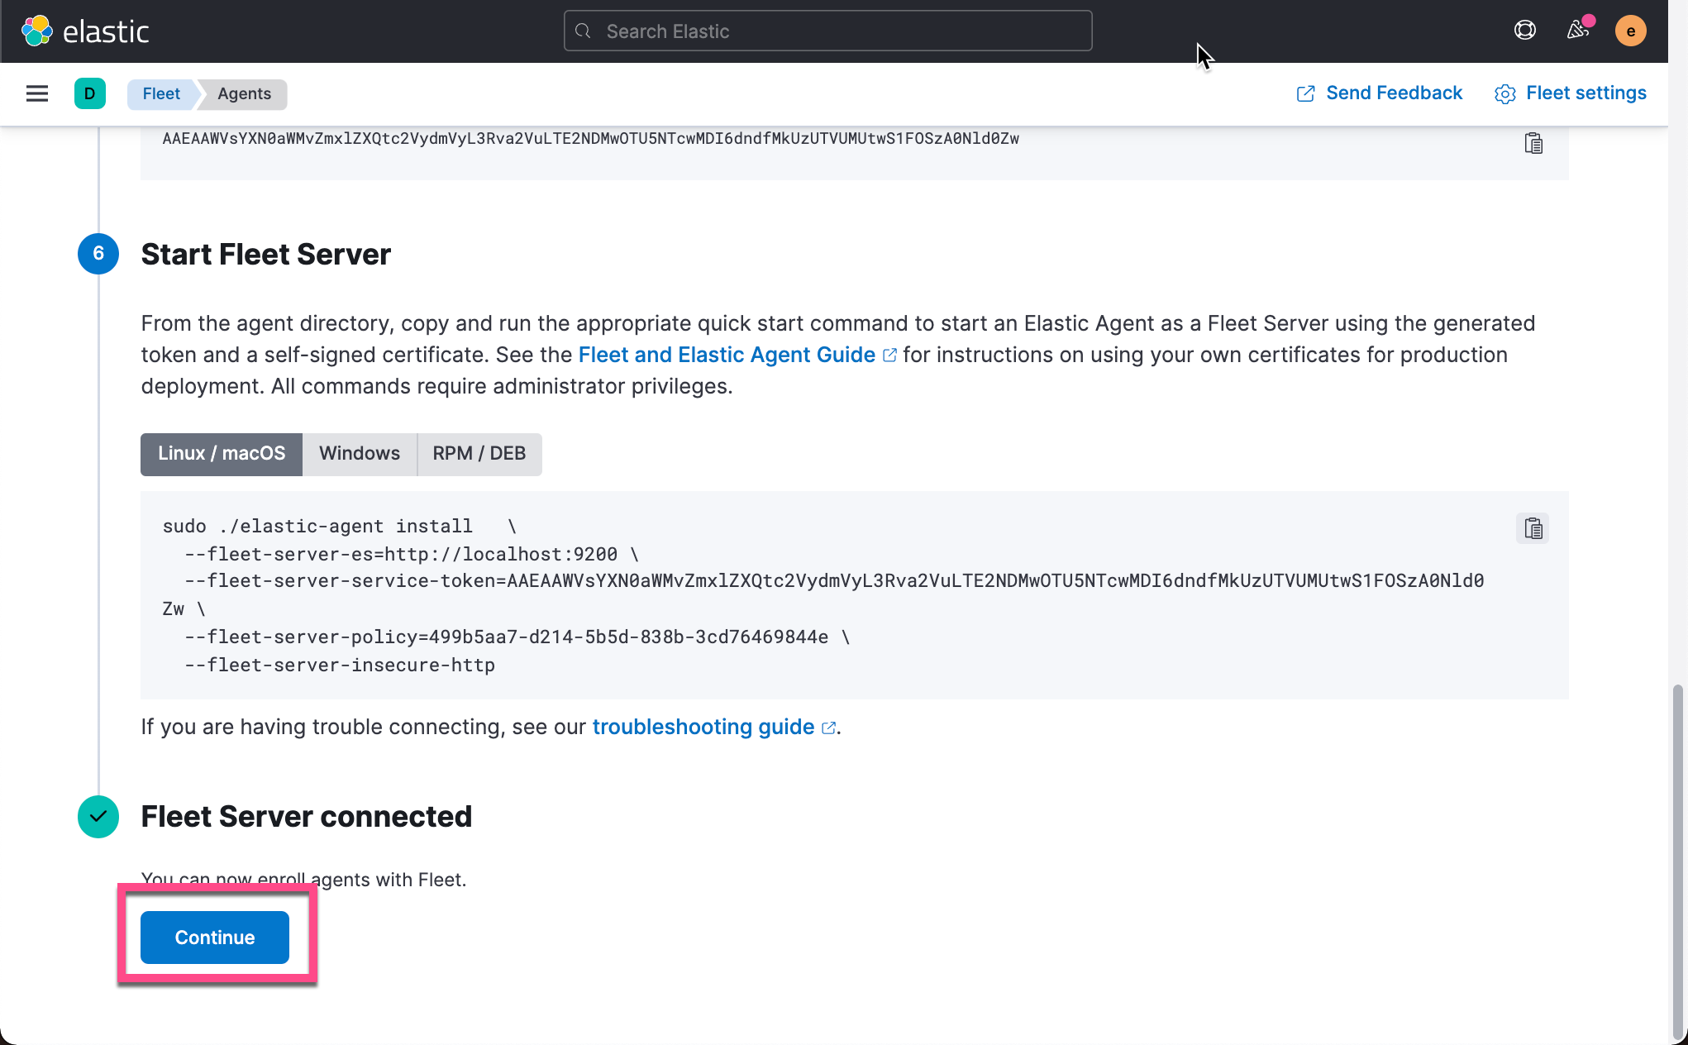Open the troubleshooting guide link
Screen dimensions: 1688x1045
702,728
